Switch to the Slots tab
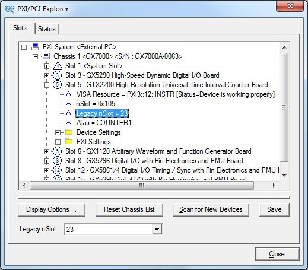 [20, 28]
